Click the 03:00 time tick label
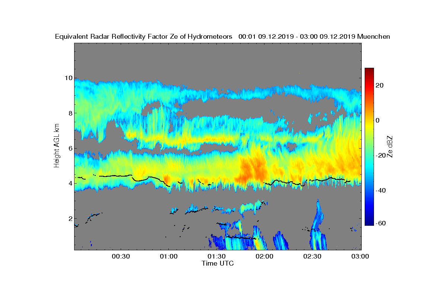This screenshot has height=298, width=447. [x=360, y=256]
